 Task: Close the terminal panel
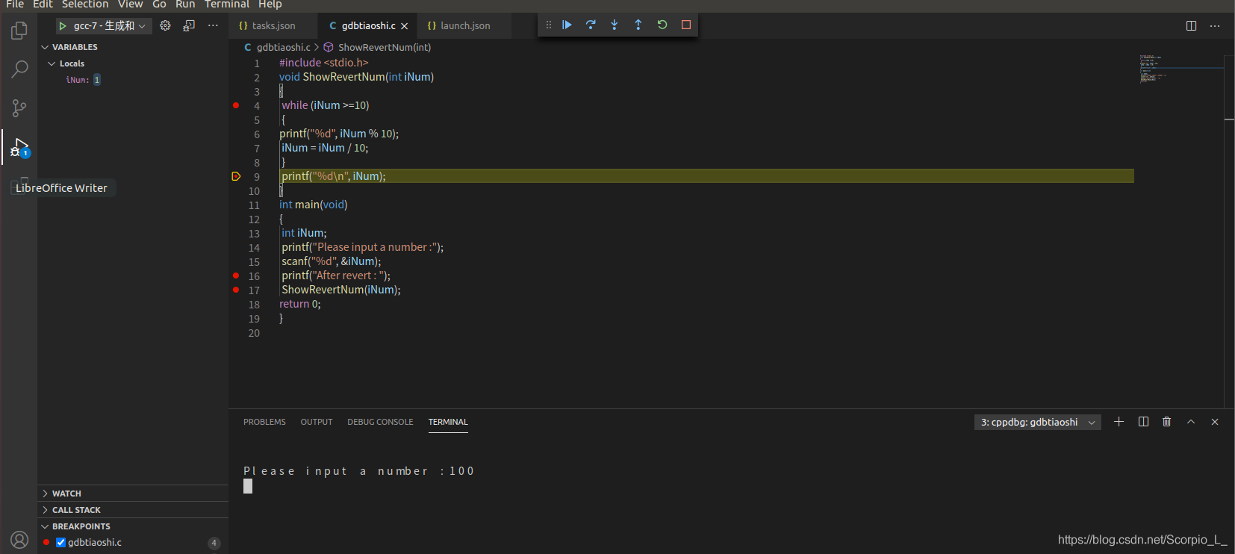click(1215, 422)
